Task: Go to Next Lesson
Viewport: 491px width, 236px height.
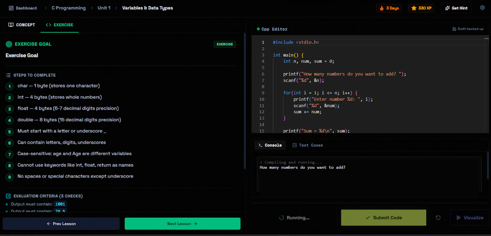Action: pyautogui.click(x=183, y=224)
